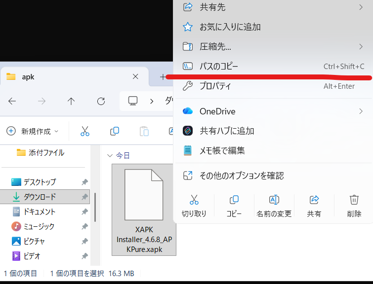Select the XAPK Installer file thumbnail
Image resolution: width=373 pixels, height=284 pixels.
point(144,210)
